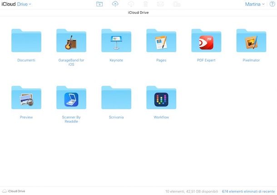Image resolution: width=277 pixels, height=195 pixels.
Task: Open the Pages folder
Action: point(161,41)
